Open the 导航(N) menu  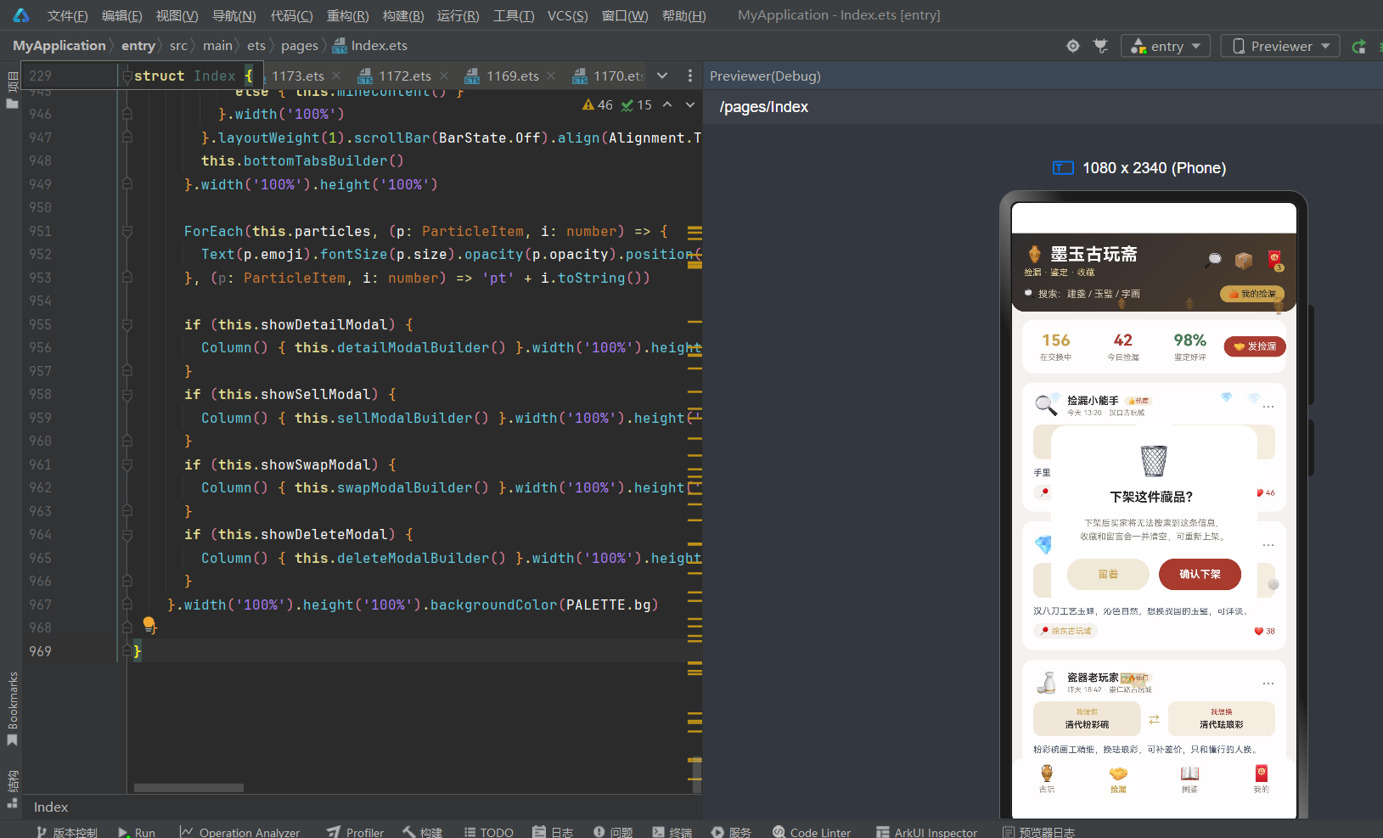click(233, 15)
